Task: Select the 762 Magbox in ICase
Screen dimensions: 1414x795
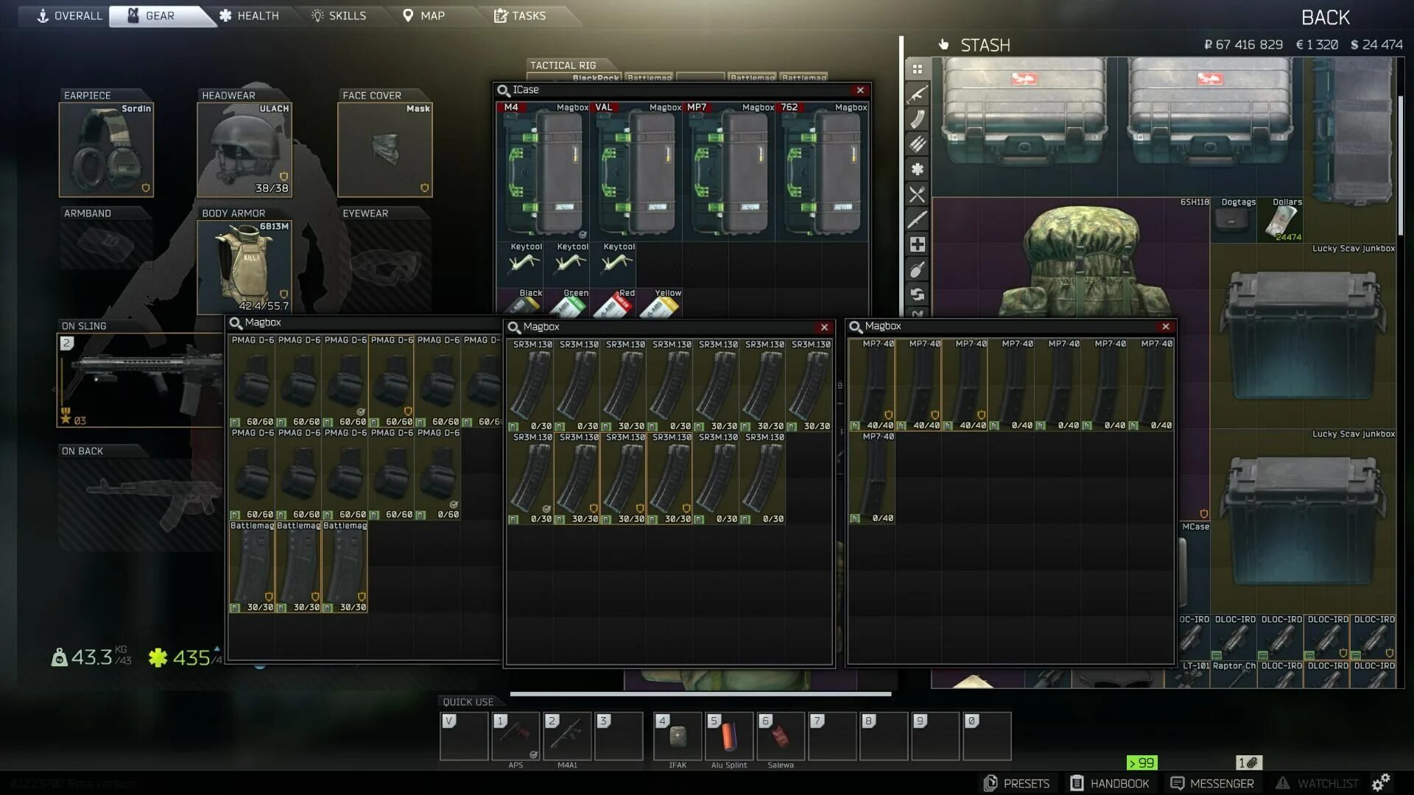Action: pos(823,172)
